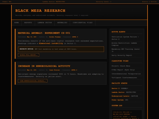Open Access Restriction: Lambda Complex alert
This screenshot has height=119, width=159.
point(127,44)
